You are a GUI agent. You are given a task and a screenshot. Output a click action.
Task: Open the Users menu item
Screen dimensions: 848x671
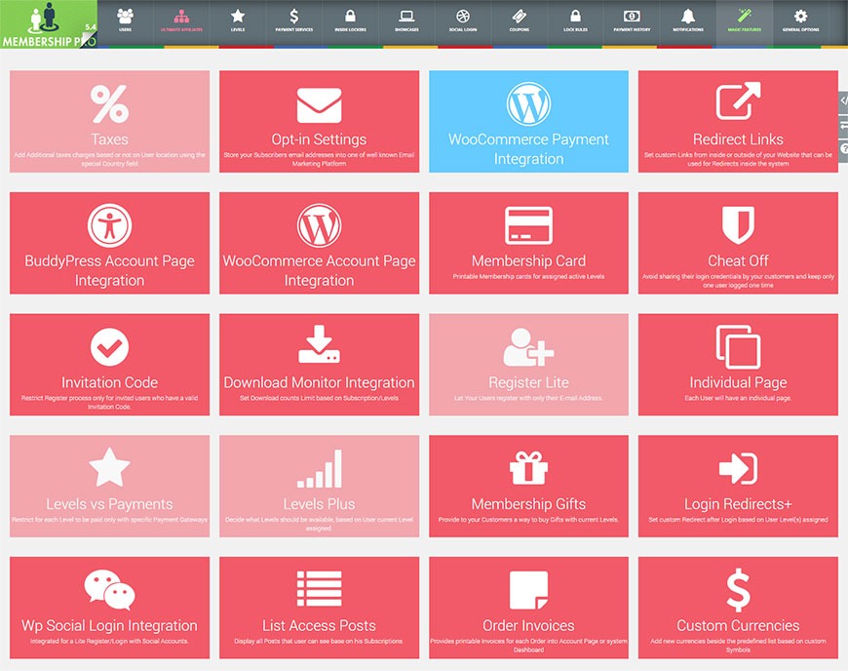125,22
